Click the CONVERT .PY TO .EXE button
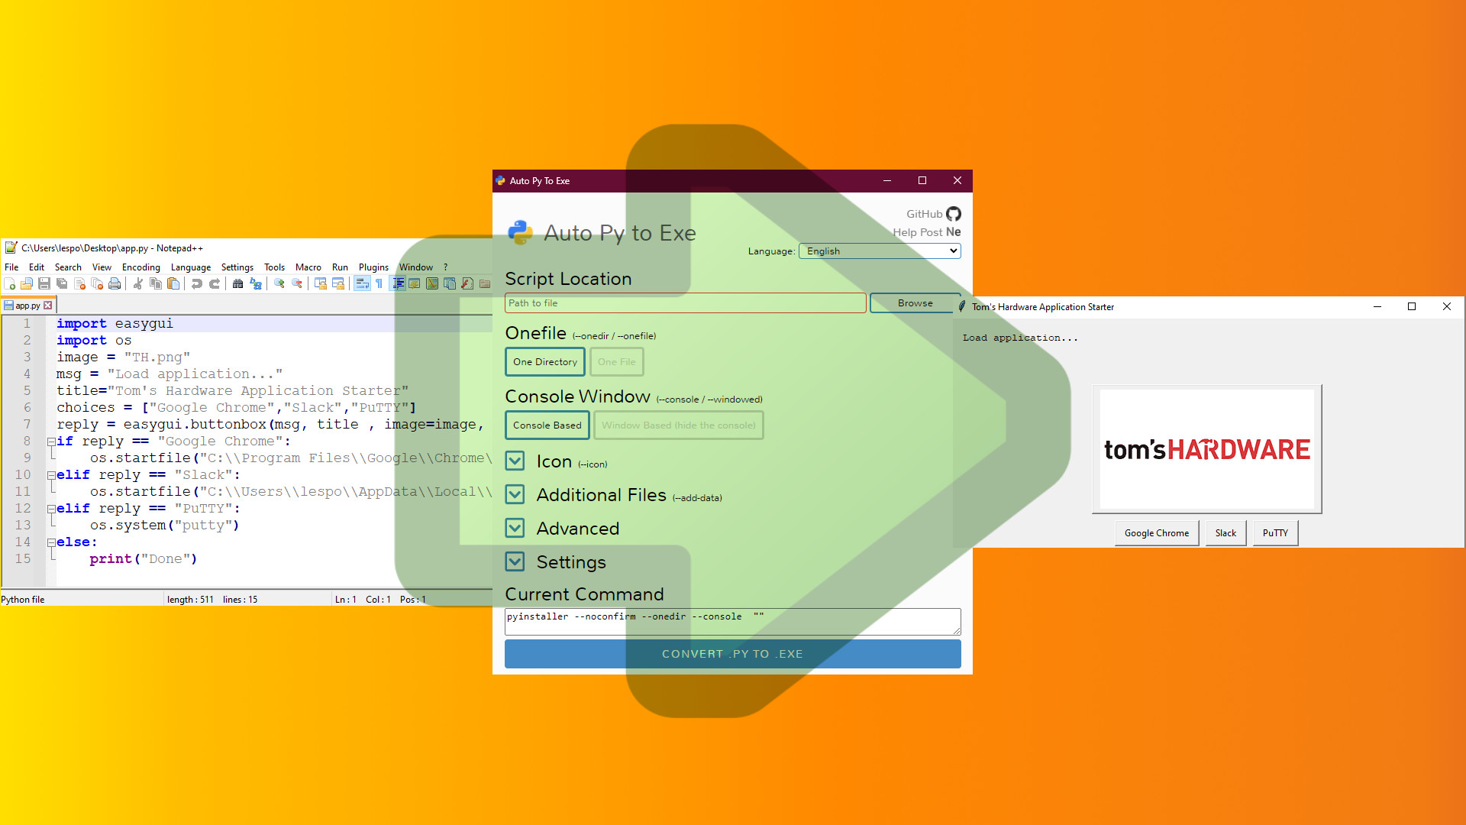 [733, 653]
